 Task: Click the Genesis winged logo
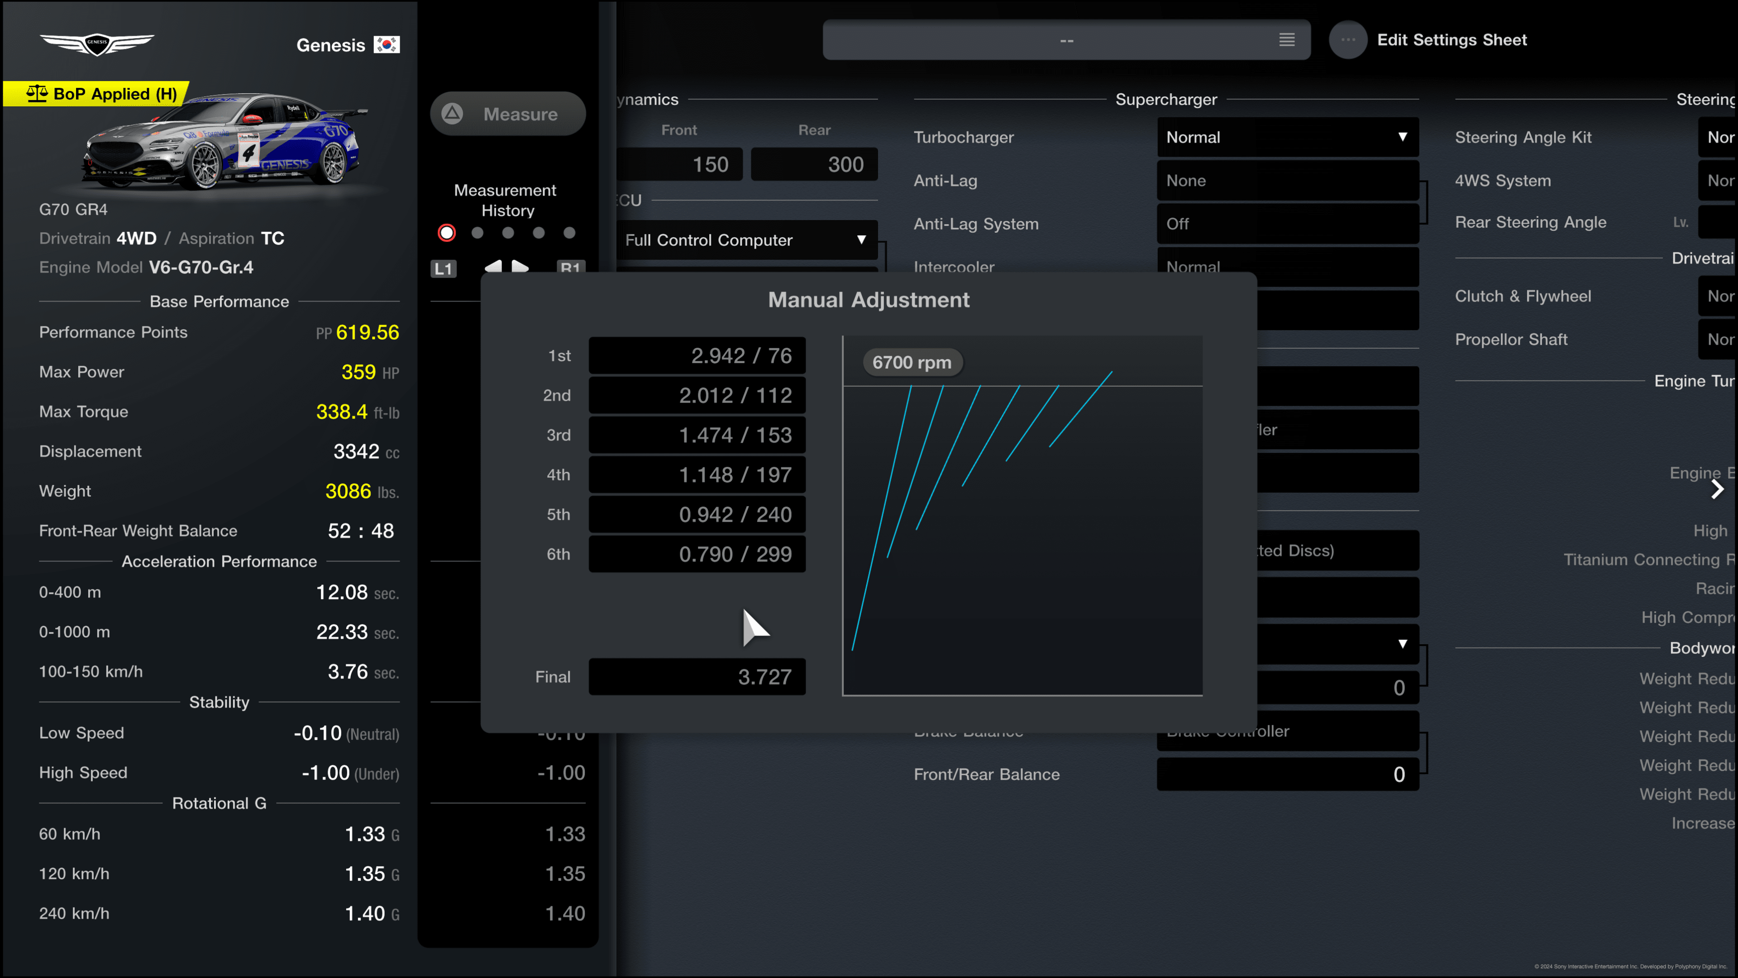pos(96,44)
